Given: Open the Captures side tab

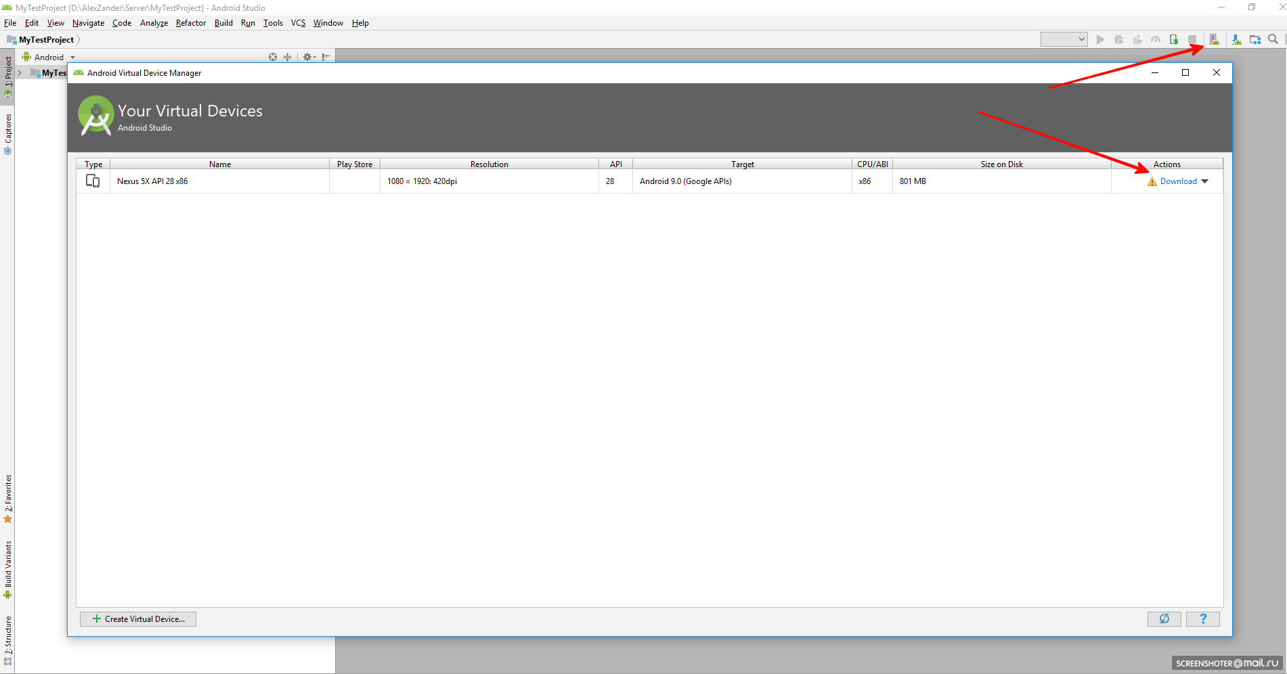Looking at the screenshot, I should (7, 134).
